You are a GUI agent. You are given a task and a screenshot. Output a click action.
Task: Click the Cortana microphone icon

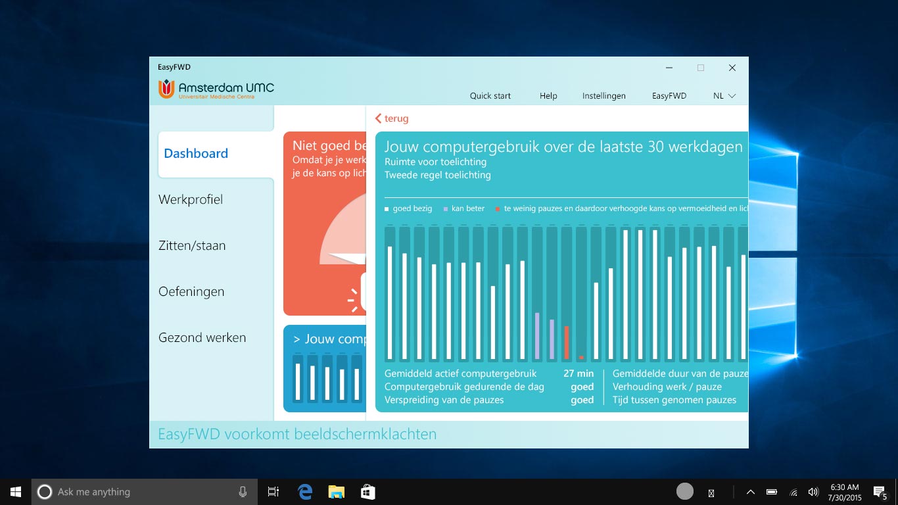click(243, 492)
